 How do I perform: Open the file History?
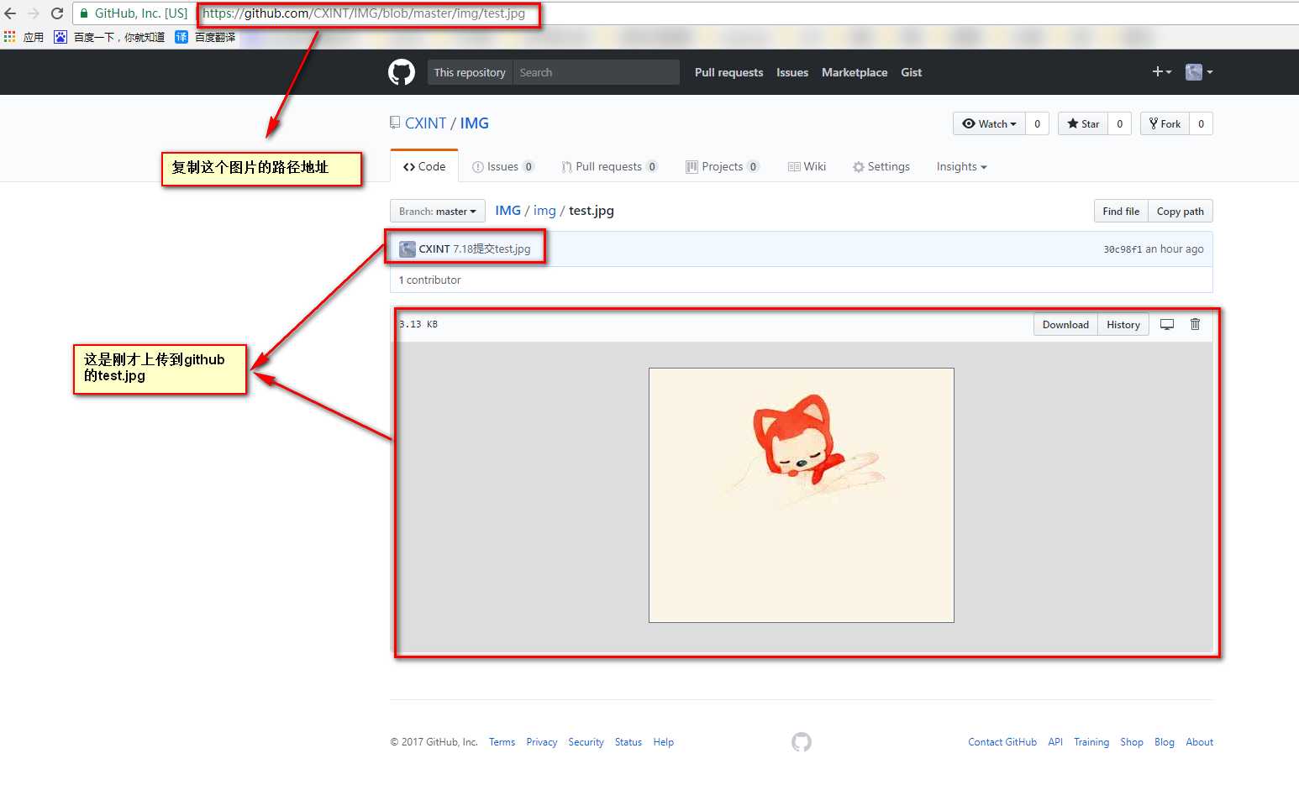tap(1123, 325)
